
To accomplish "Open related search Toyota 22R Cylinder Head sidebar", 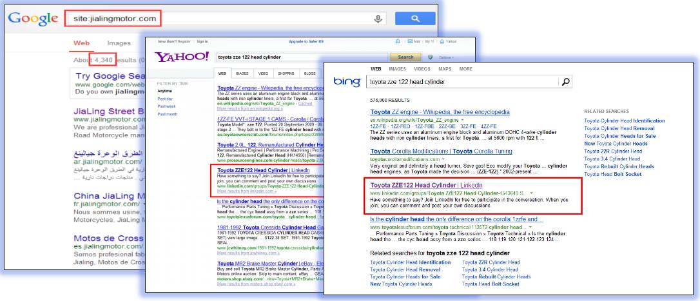I will coord(613,151).
